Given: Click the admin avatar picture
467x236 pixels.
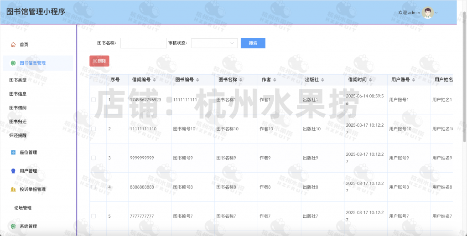Looking at the screenshot, I should tap(428, 12).
